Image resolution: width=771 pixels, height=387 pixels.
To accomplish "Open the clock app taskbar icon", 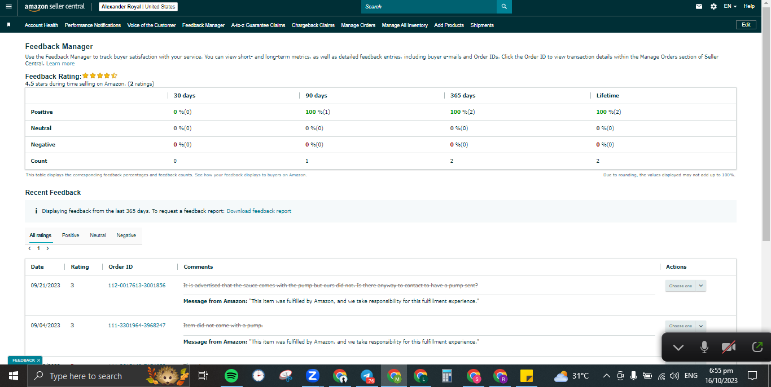I will pos(259,376).
